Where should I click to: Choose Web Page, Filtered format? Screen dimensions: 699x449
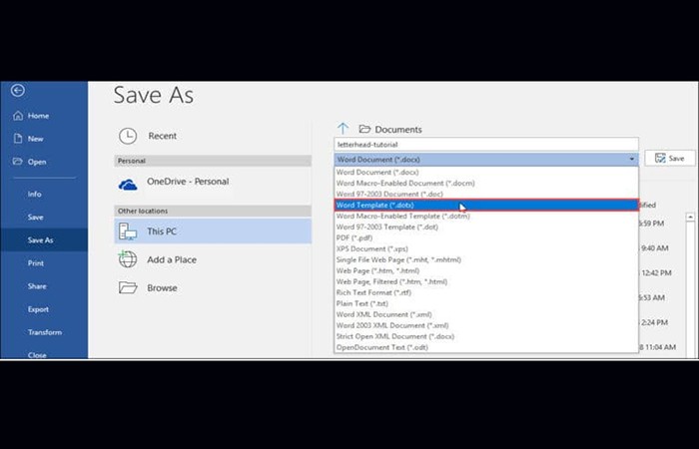click(x=486, y=281)
